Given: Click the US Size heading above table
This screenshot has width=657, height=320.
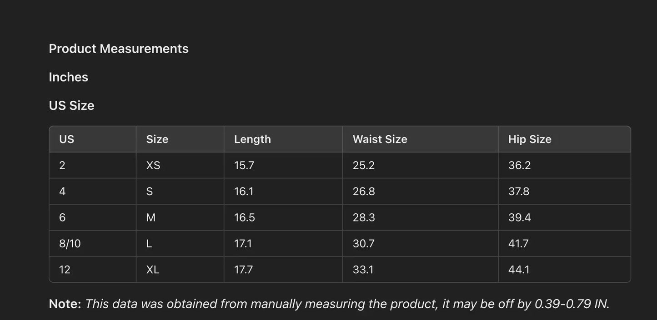Looking at the screenshot, I should 71,105.
